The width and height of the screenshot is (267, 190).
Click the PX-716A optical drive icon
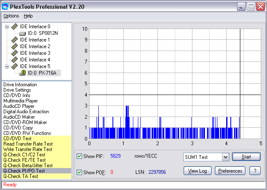[22, 73]
